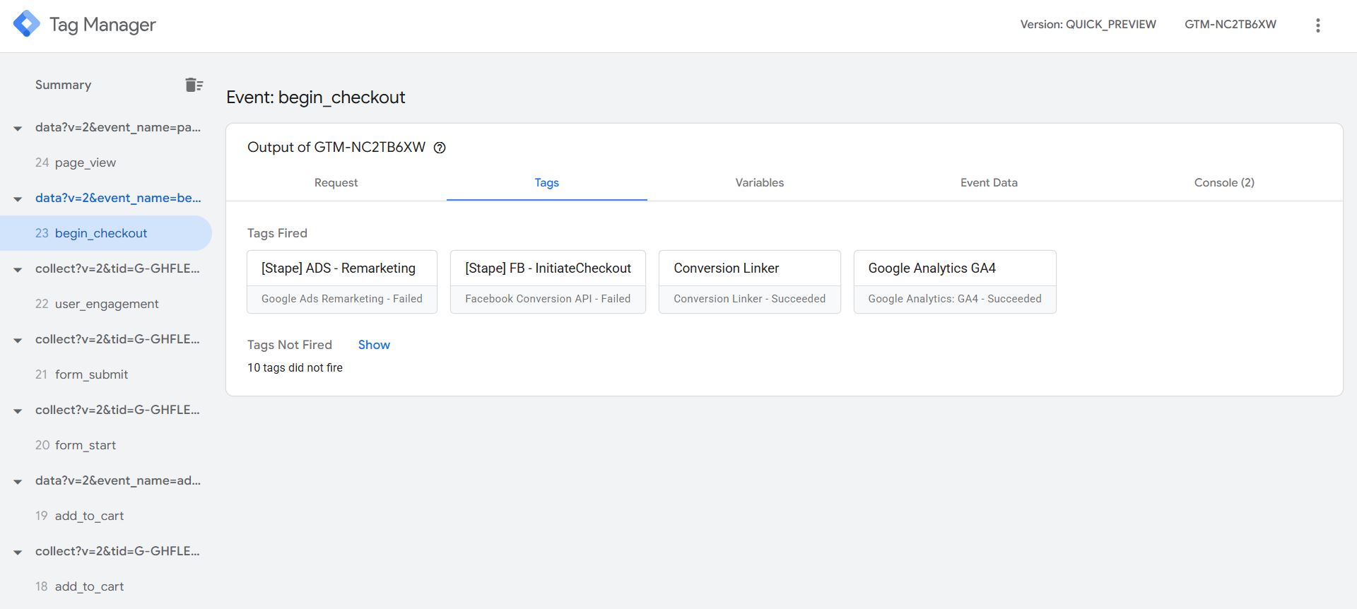
Task: Open the Variables tab
Action: (759, 182)
